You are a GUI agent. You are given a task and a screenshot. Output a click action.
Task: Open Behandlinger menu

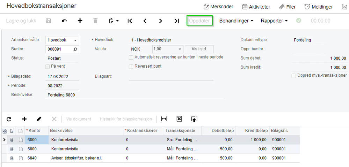coord(236,21)
